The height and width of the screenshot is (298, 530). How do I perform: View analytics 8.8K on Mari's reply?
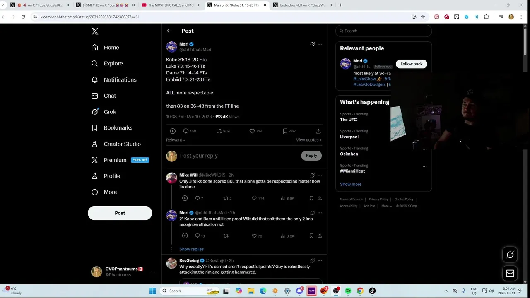[x=287, y=236]
